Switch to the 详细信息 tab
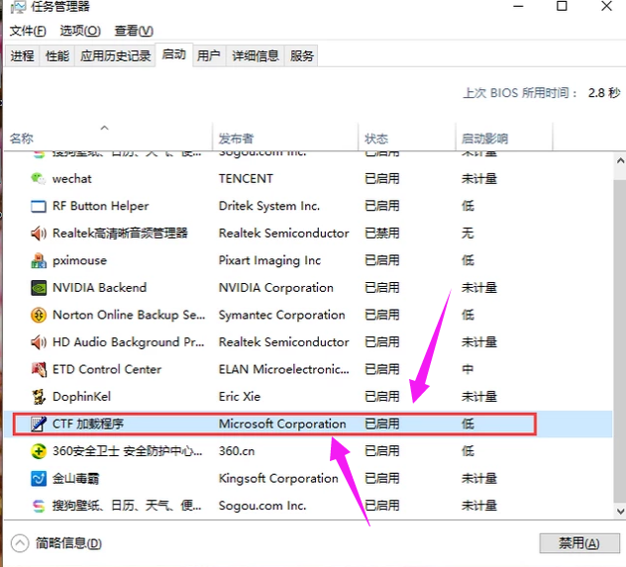 (x=255, y=56)
